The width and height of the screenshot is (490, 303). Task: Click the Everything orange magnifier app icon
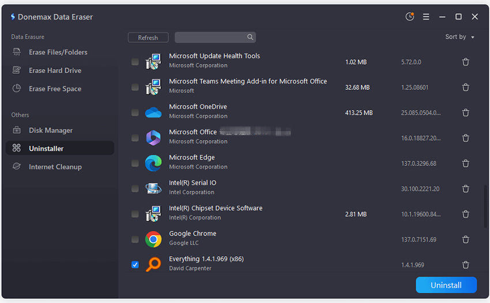pyautogui.click(x=153, y=264)
